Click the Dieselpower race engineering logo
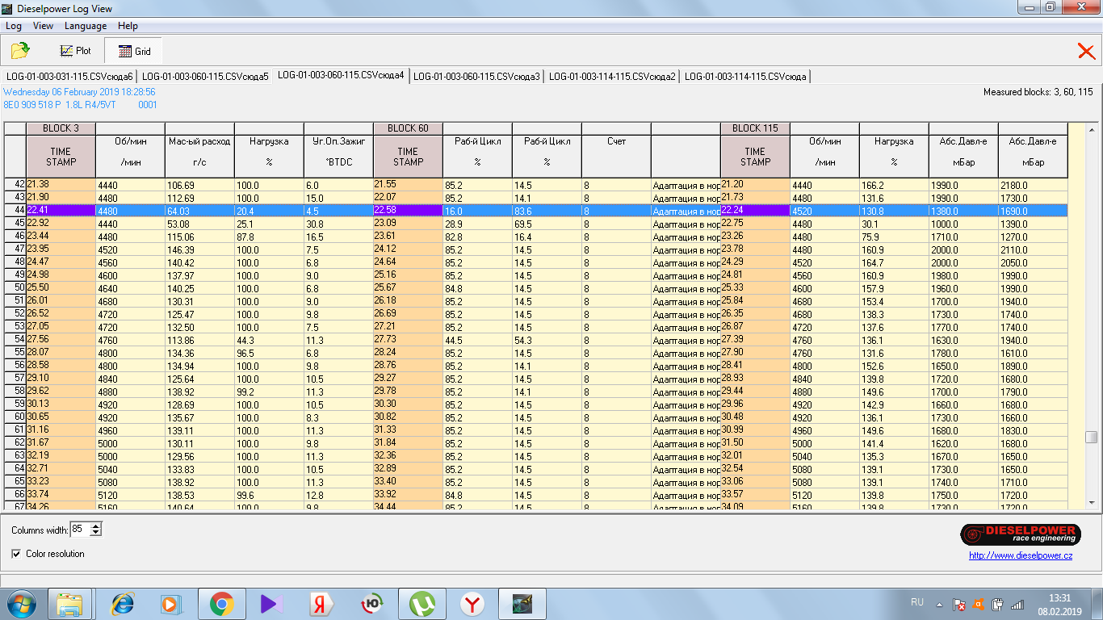This screenshot has width=1103, height=620. tap(1020, 534)
